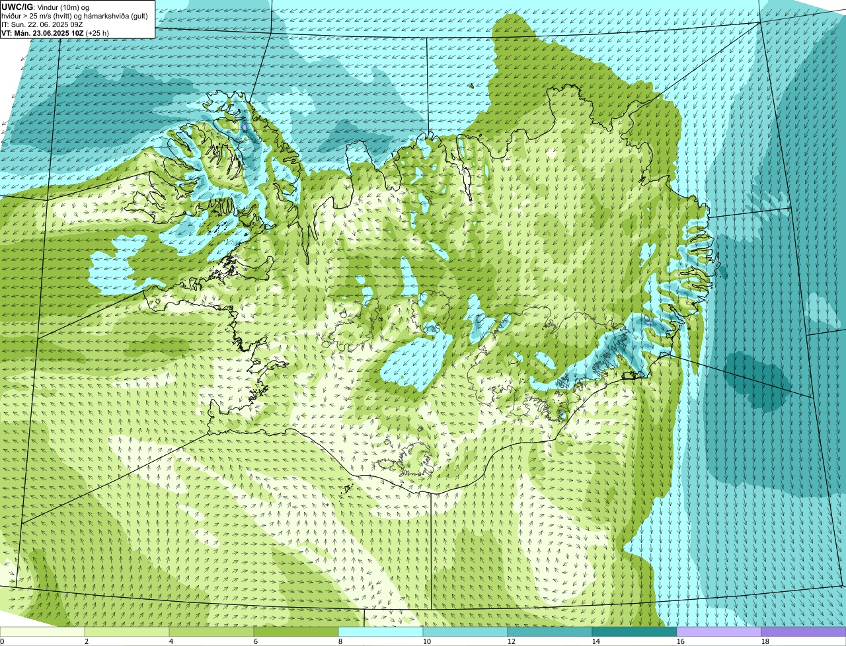The height and width of the screenshot is (646, 846).
Task: Choose the teal swatch between 12 and 14
Action: tap(550, 632)
